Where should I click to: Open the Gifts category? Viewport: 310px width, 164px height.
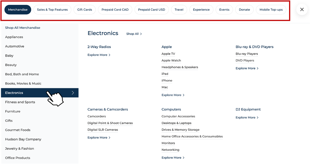[9, 121]
